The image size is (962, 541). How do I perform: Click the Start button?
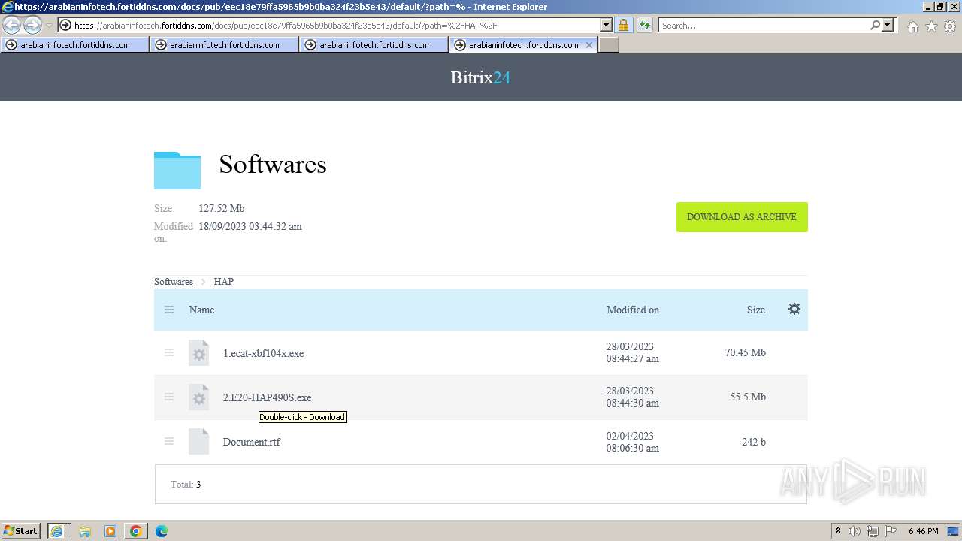21,531
